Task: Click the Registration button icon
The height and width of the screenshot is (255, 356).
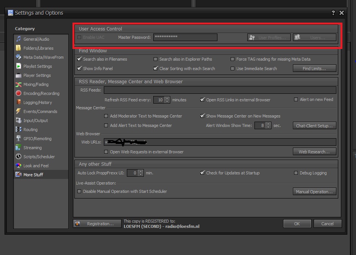Action: 77,223
